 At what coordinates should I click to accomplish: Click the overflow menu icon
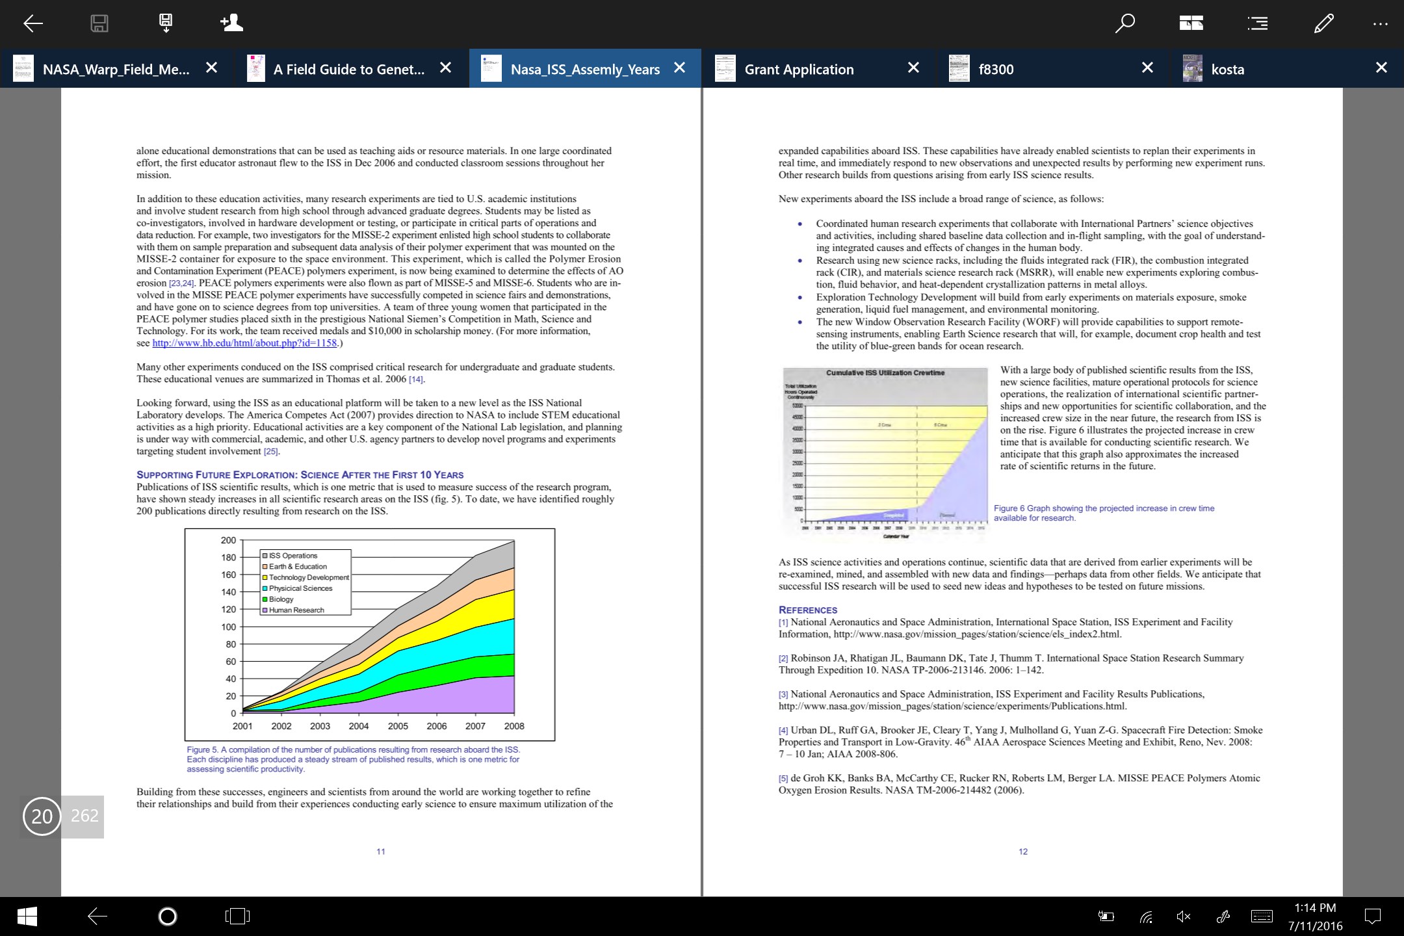tap(1380, 22)
